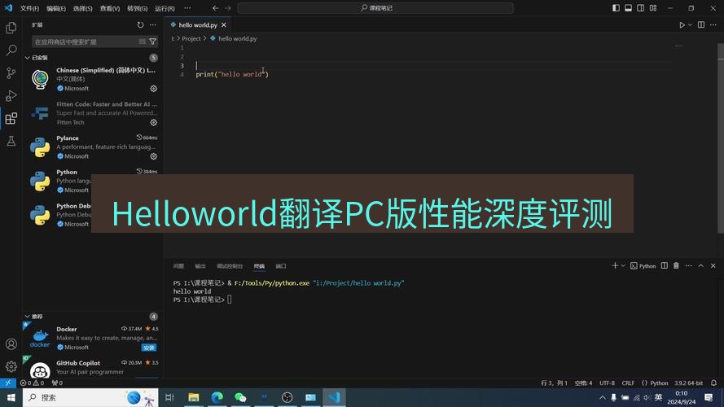Open the Edit menu
The image size is (724, 407).
(56, 8)
